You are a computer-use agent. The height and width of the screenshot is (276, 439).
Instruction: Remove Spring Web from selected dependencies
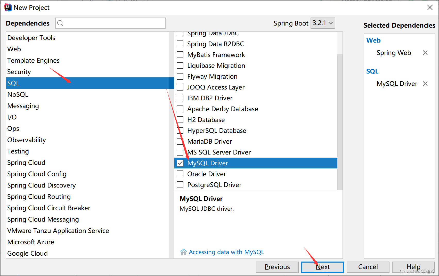click(425, 53)
